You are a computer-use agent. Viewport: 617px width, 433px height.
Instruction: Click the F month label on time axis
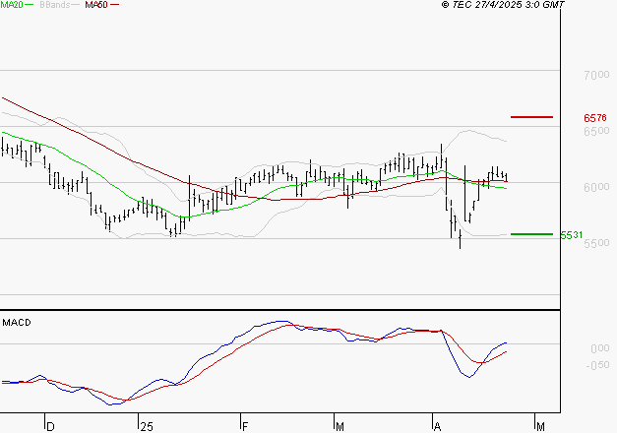point(245,427)
